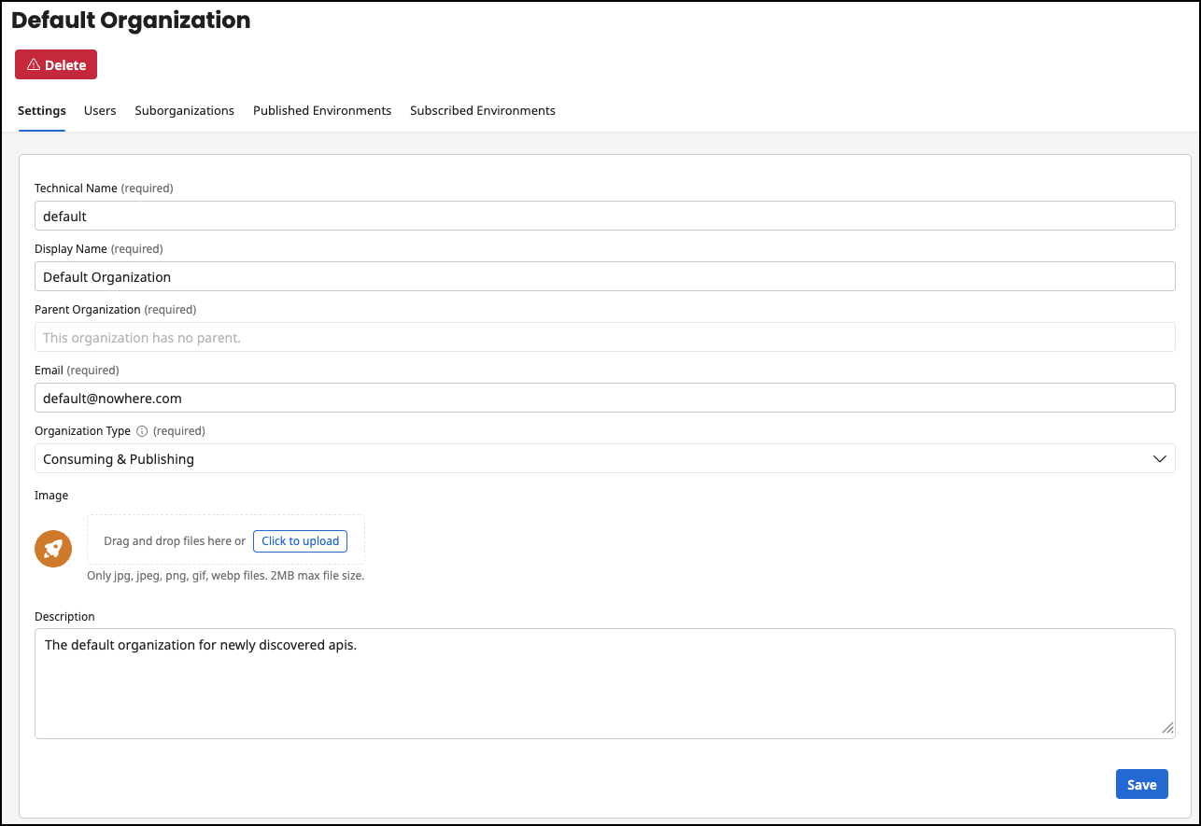Save the organization settings
1201x826 pixels.
click(1141, 784)
